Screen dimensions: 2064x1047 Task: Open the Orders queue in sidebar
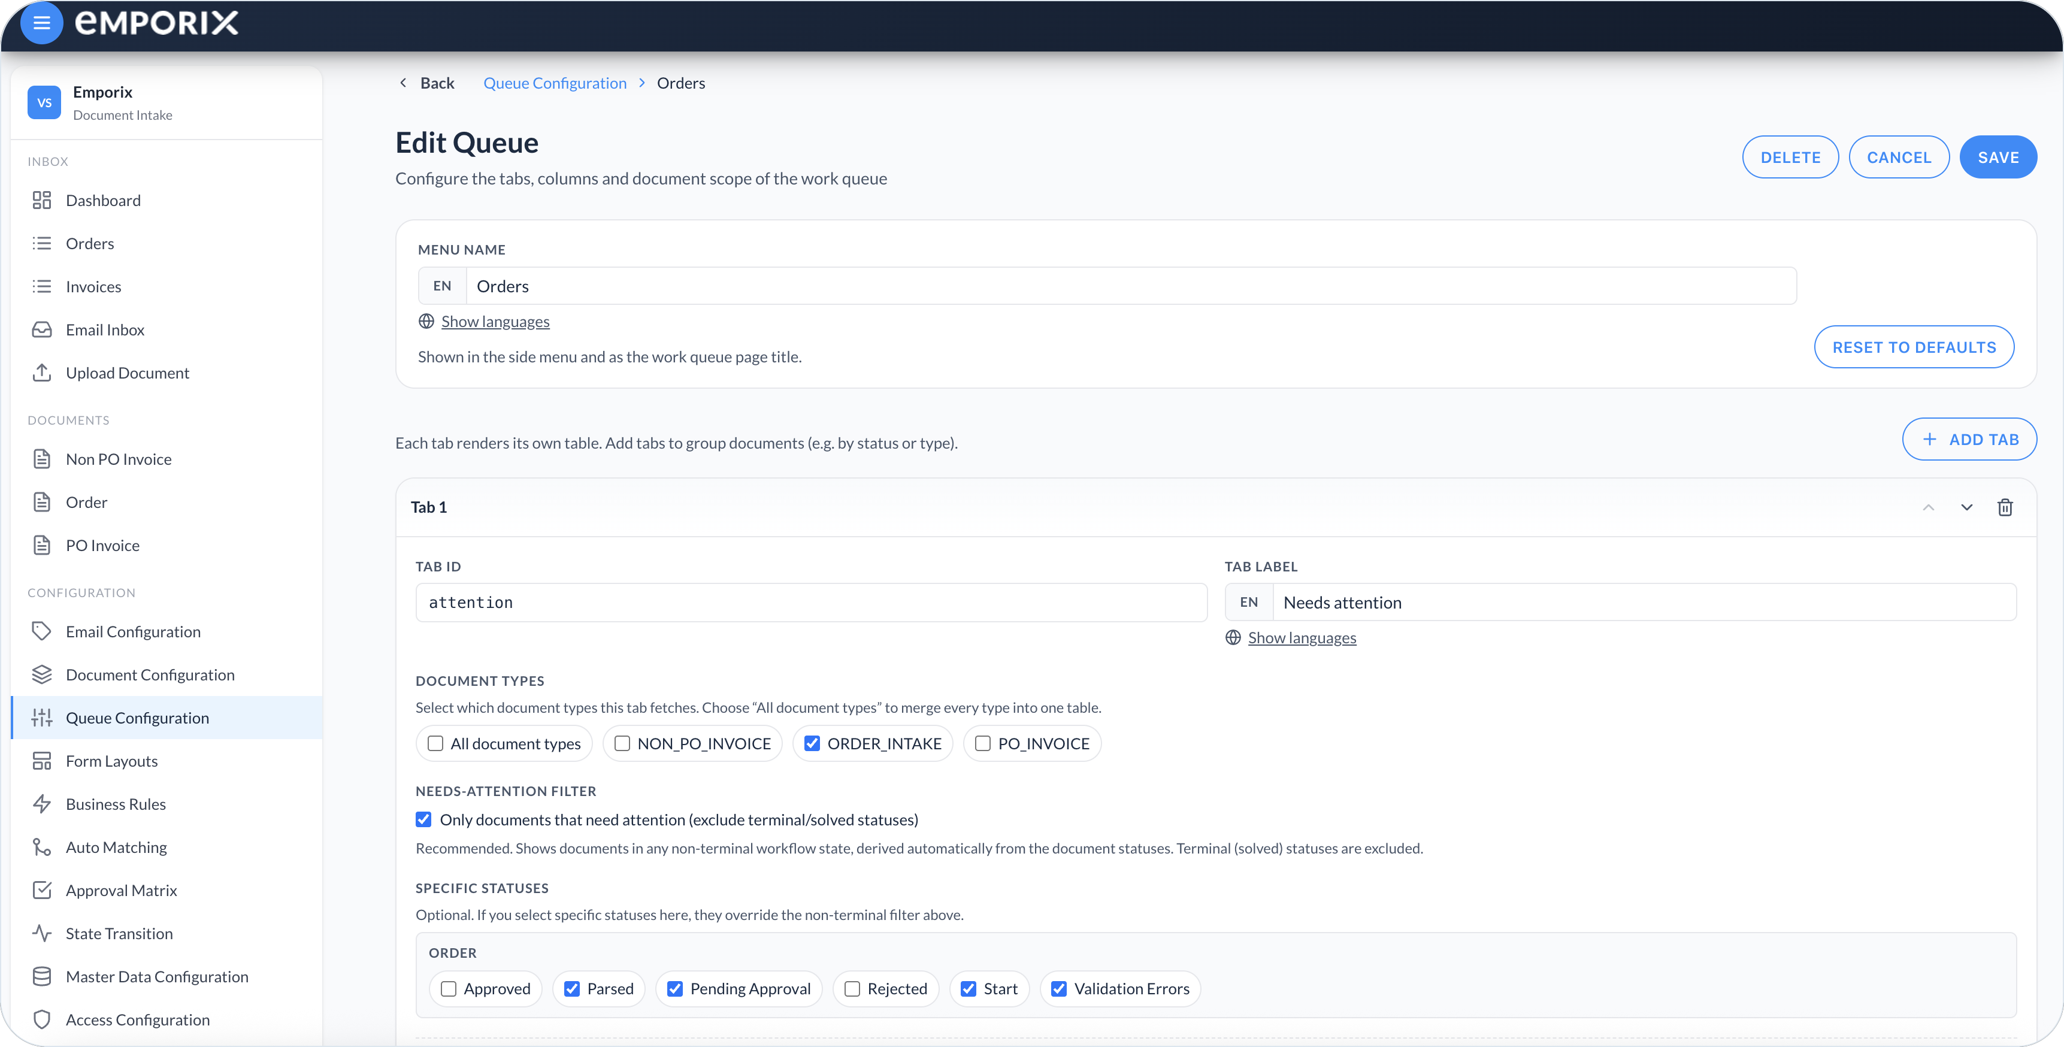(x=167, y=244)
